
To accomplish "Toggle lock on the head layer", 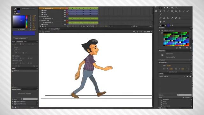I will point(65,10).
